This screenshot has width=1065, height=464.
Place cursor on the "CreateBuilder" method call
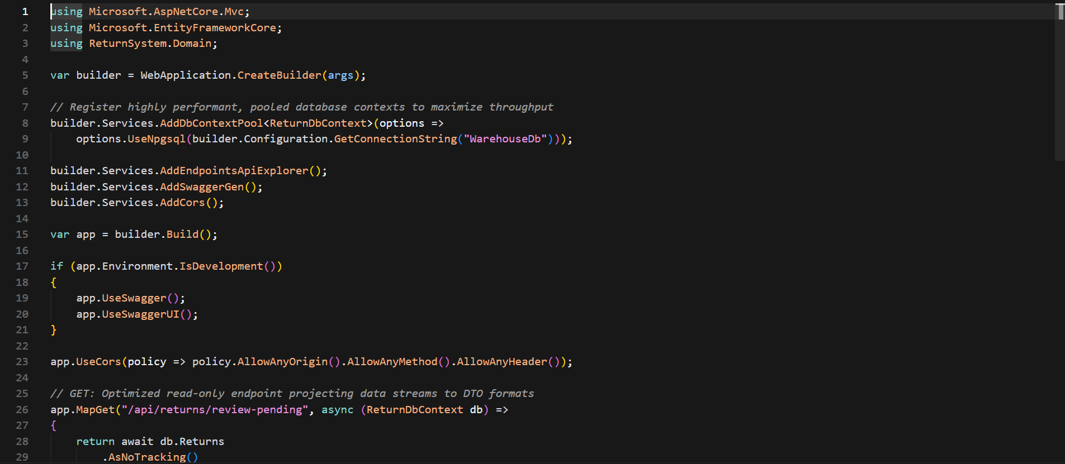280,75
